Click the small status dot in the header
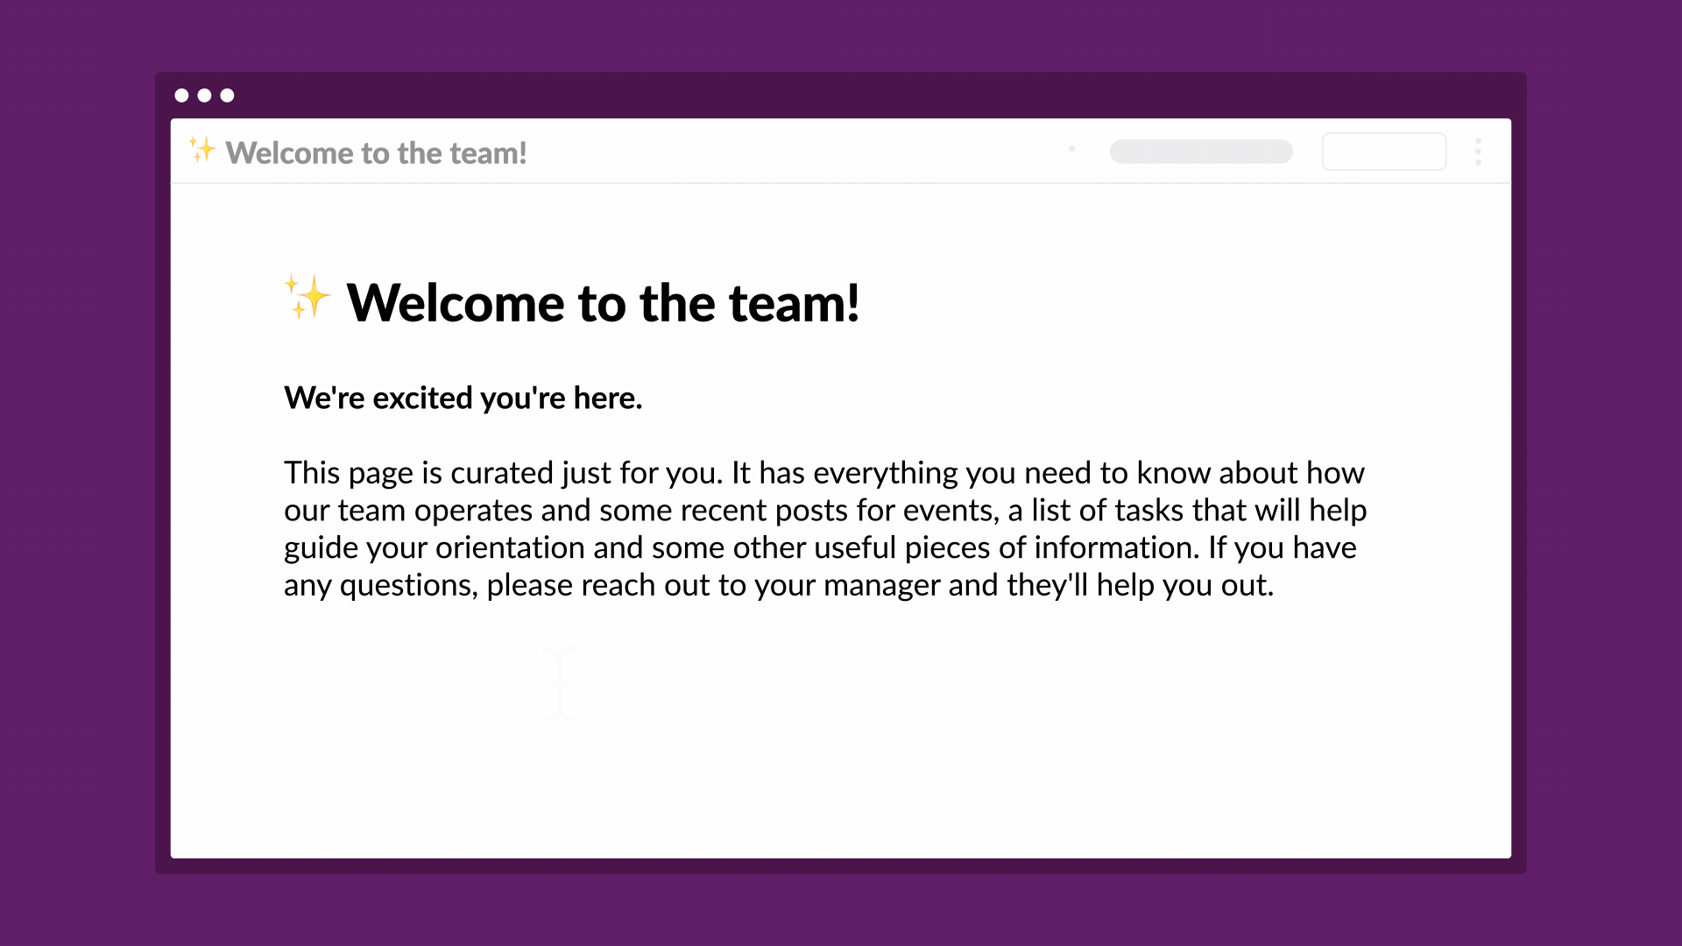 click(x=1071, y=149)
